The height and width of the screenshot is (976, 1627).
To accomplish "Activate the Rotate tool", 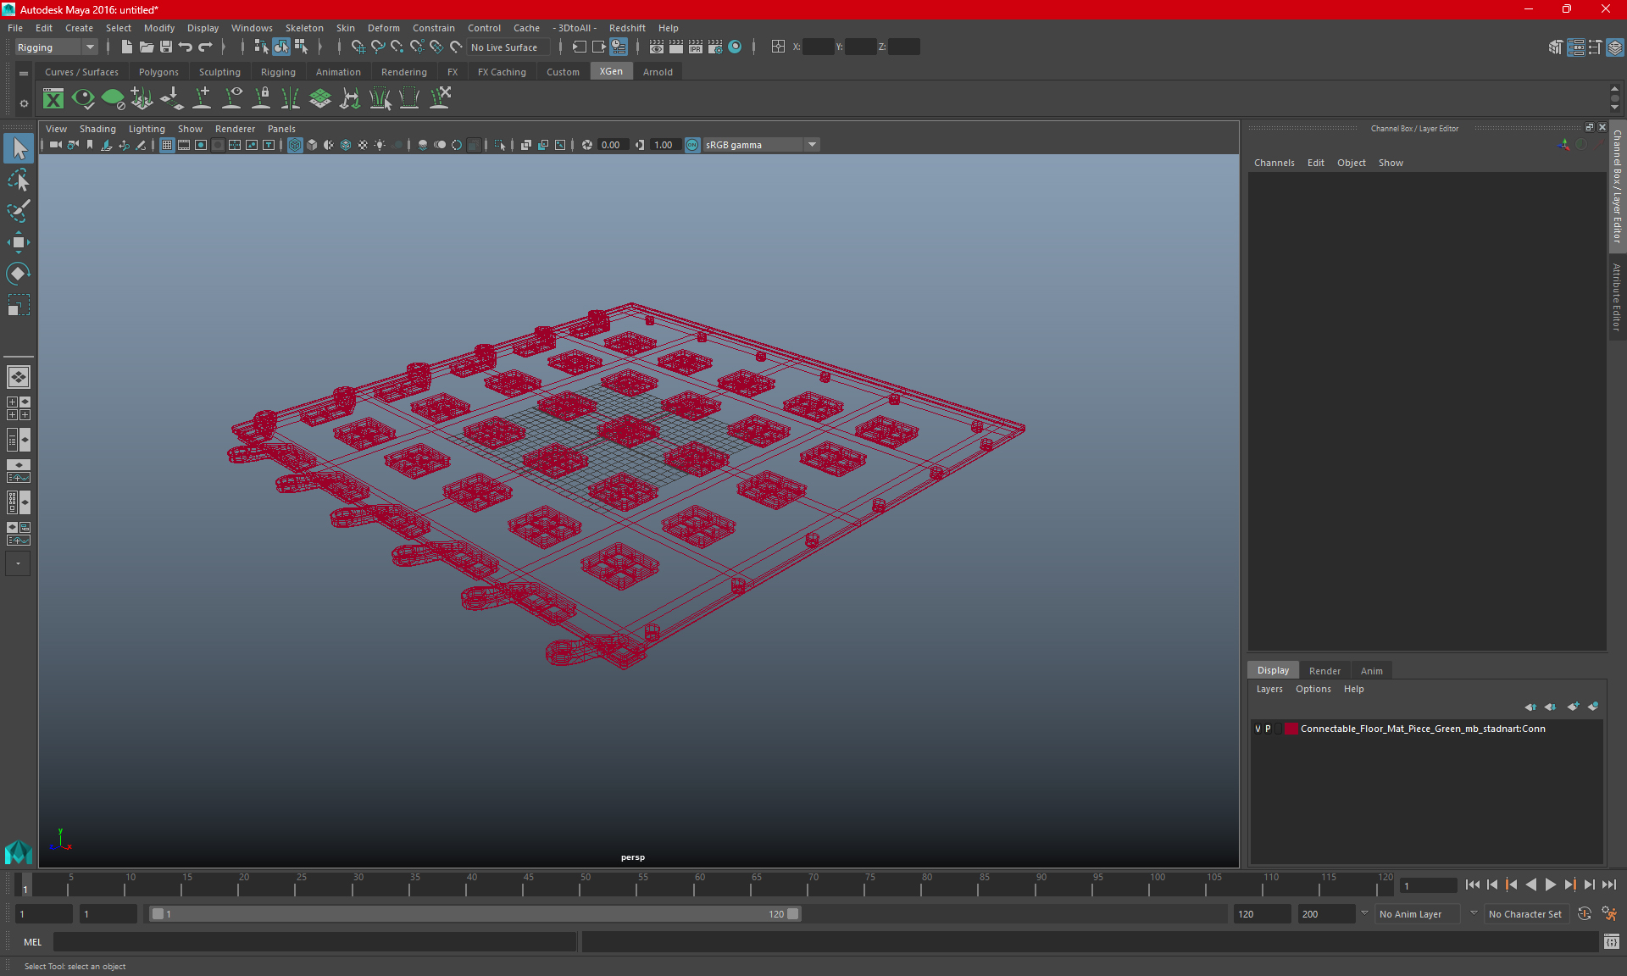I will coord(18,274).
